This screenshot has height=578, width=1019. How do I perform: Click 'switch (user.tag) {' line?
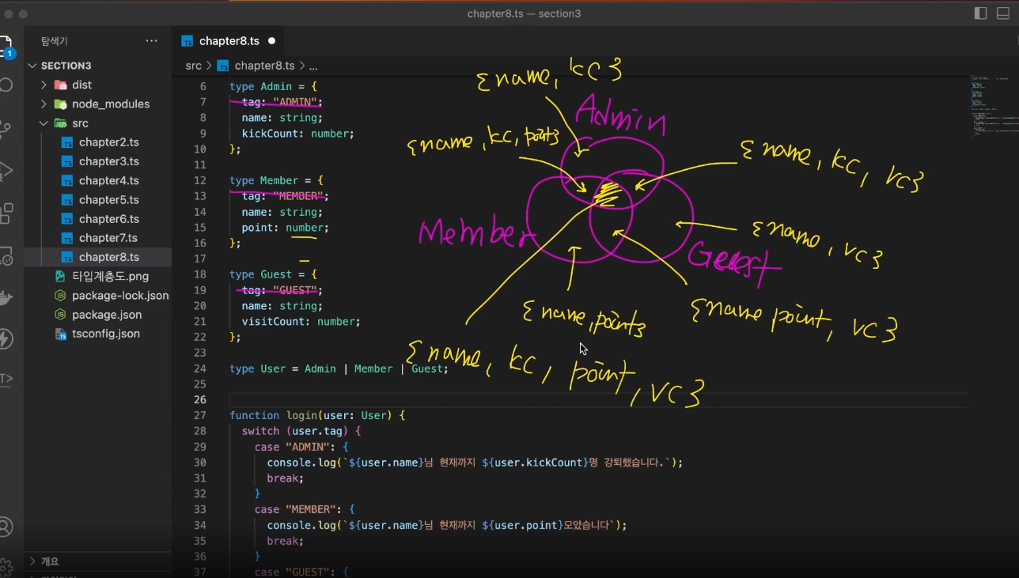coord(301,431)
